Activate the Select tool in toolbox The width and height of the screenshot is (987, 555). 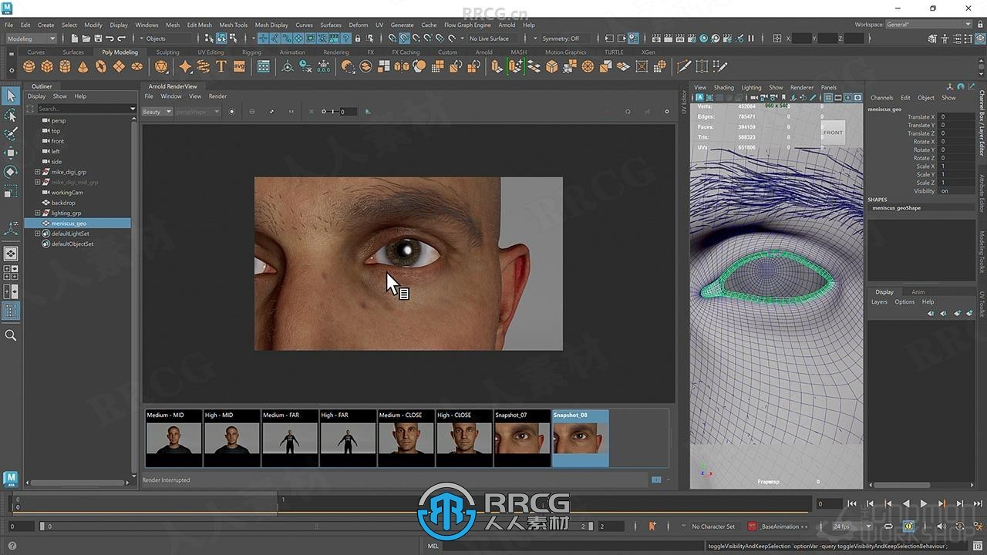pos(11,96)
